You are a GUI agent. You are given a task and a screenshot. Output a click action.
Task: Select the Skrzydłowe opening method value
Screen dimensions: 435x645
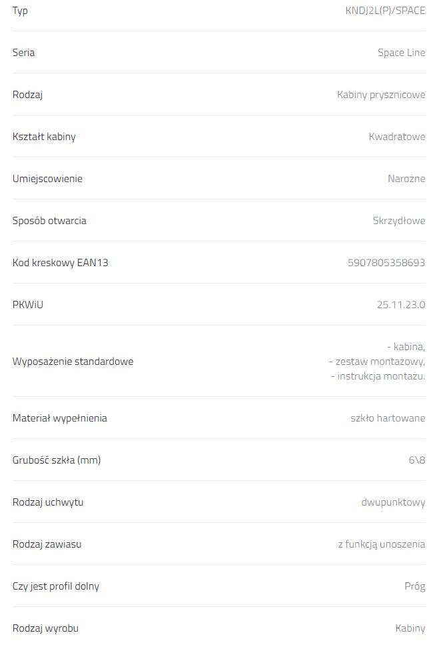click(399, 221)
